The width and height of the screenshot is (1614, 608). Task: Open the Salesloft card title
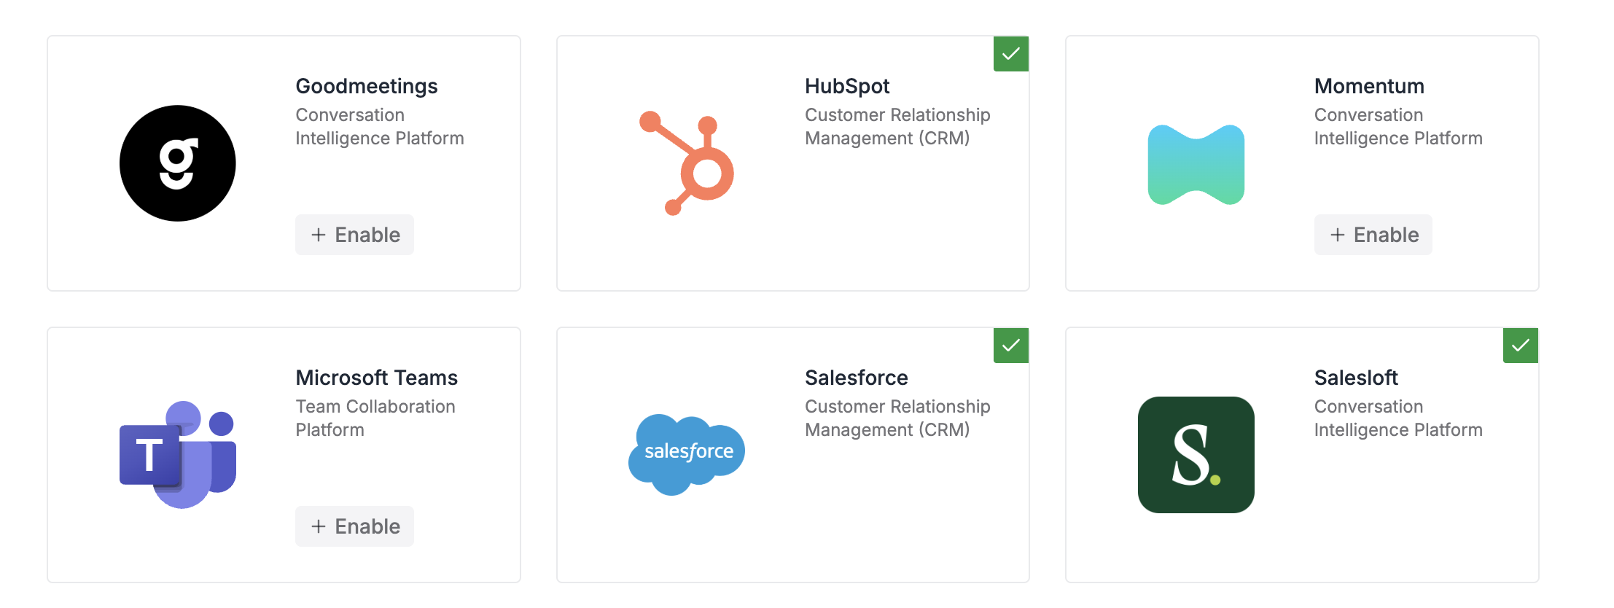tap(1356, 378)
